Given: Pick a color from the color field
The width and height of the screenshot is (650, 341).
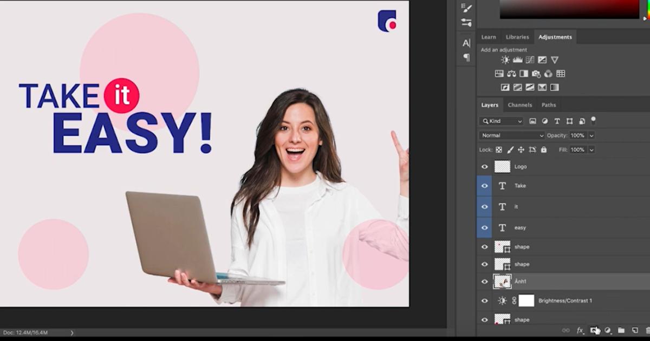Looking at the screenshot, I should [x=569, y=9].
